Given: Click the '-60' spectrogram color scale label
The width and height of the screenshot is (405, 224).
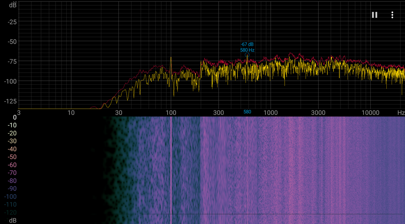Looking at the screenshot, I should click(12, 165).
